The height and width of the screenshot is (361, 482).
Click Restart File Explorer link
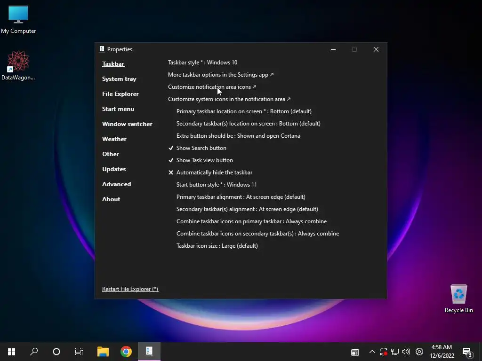click(130, 289)
